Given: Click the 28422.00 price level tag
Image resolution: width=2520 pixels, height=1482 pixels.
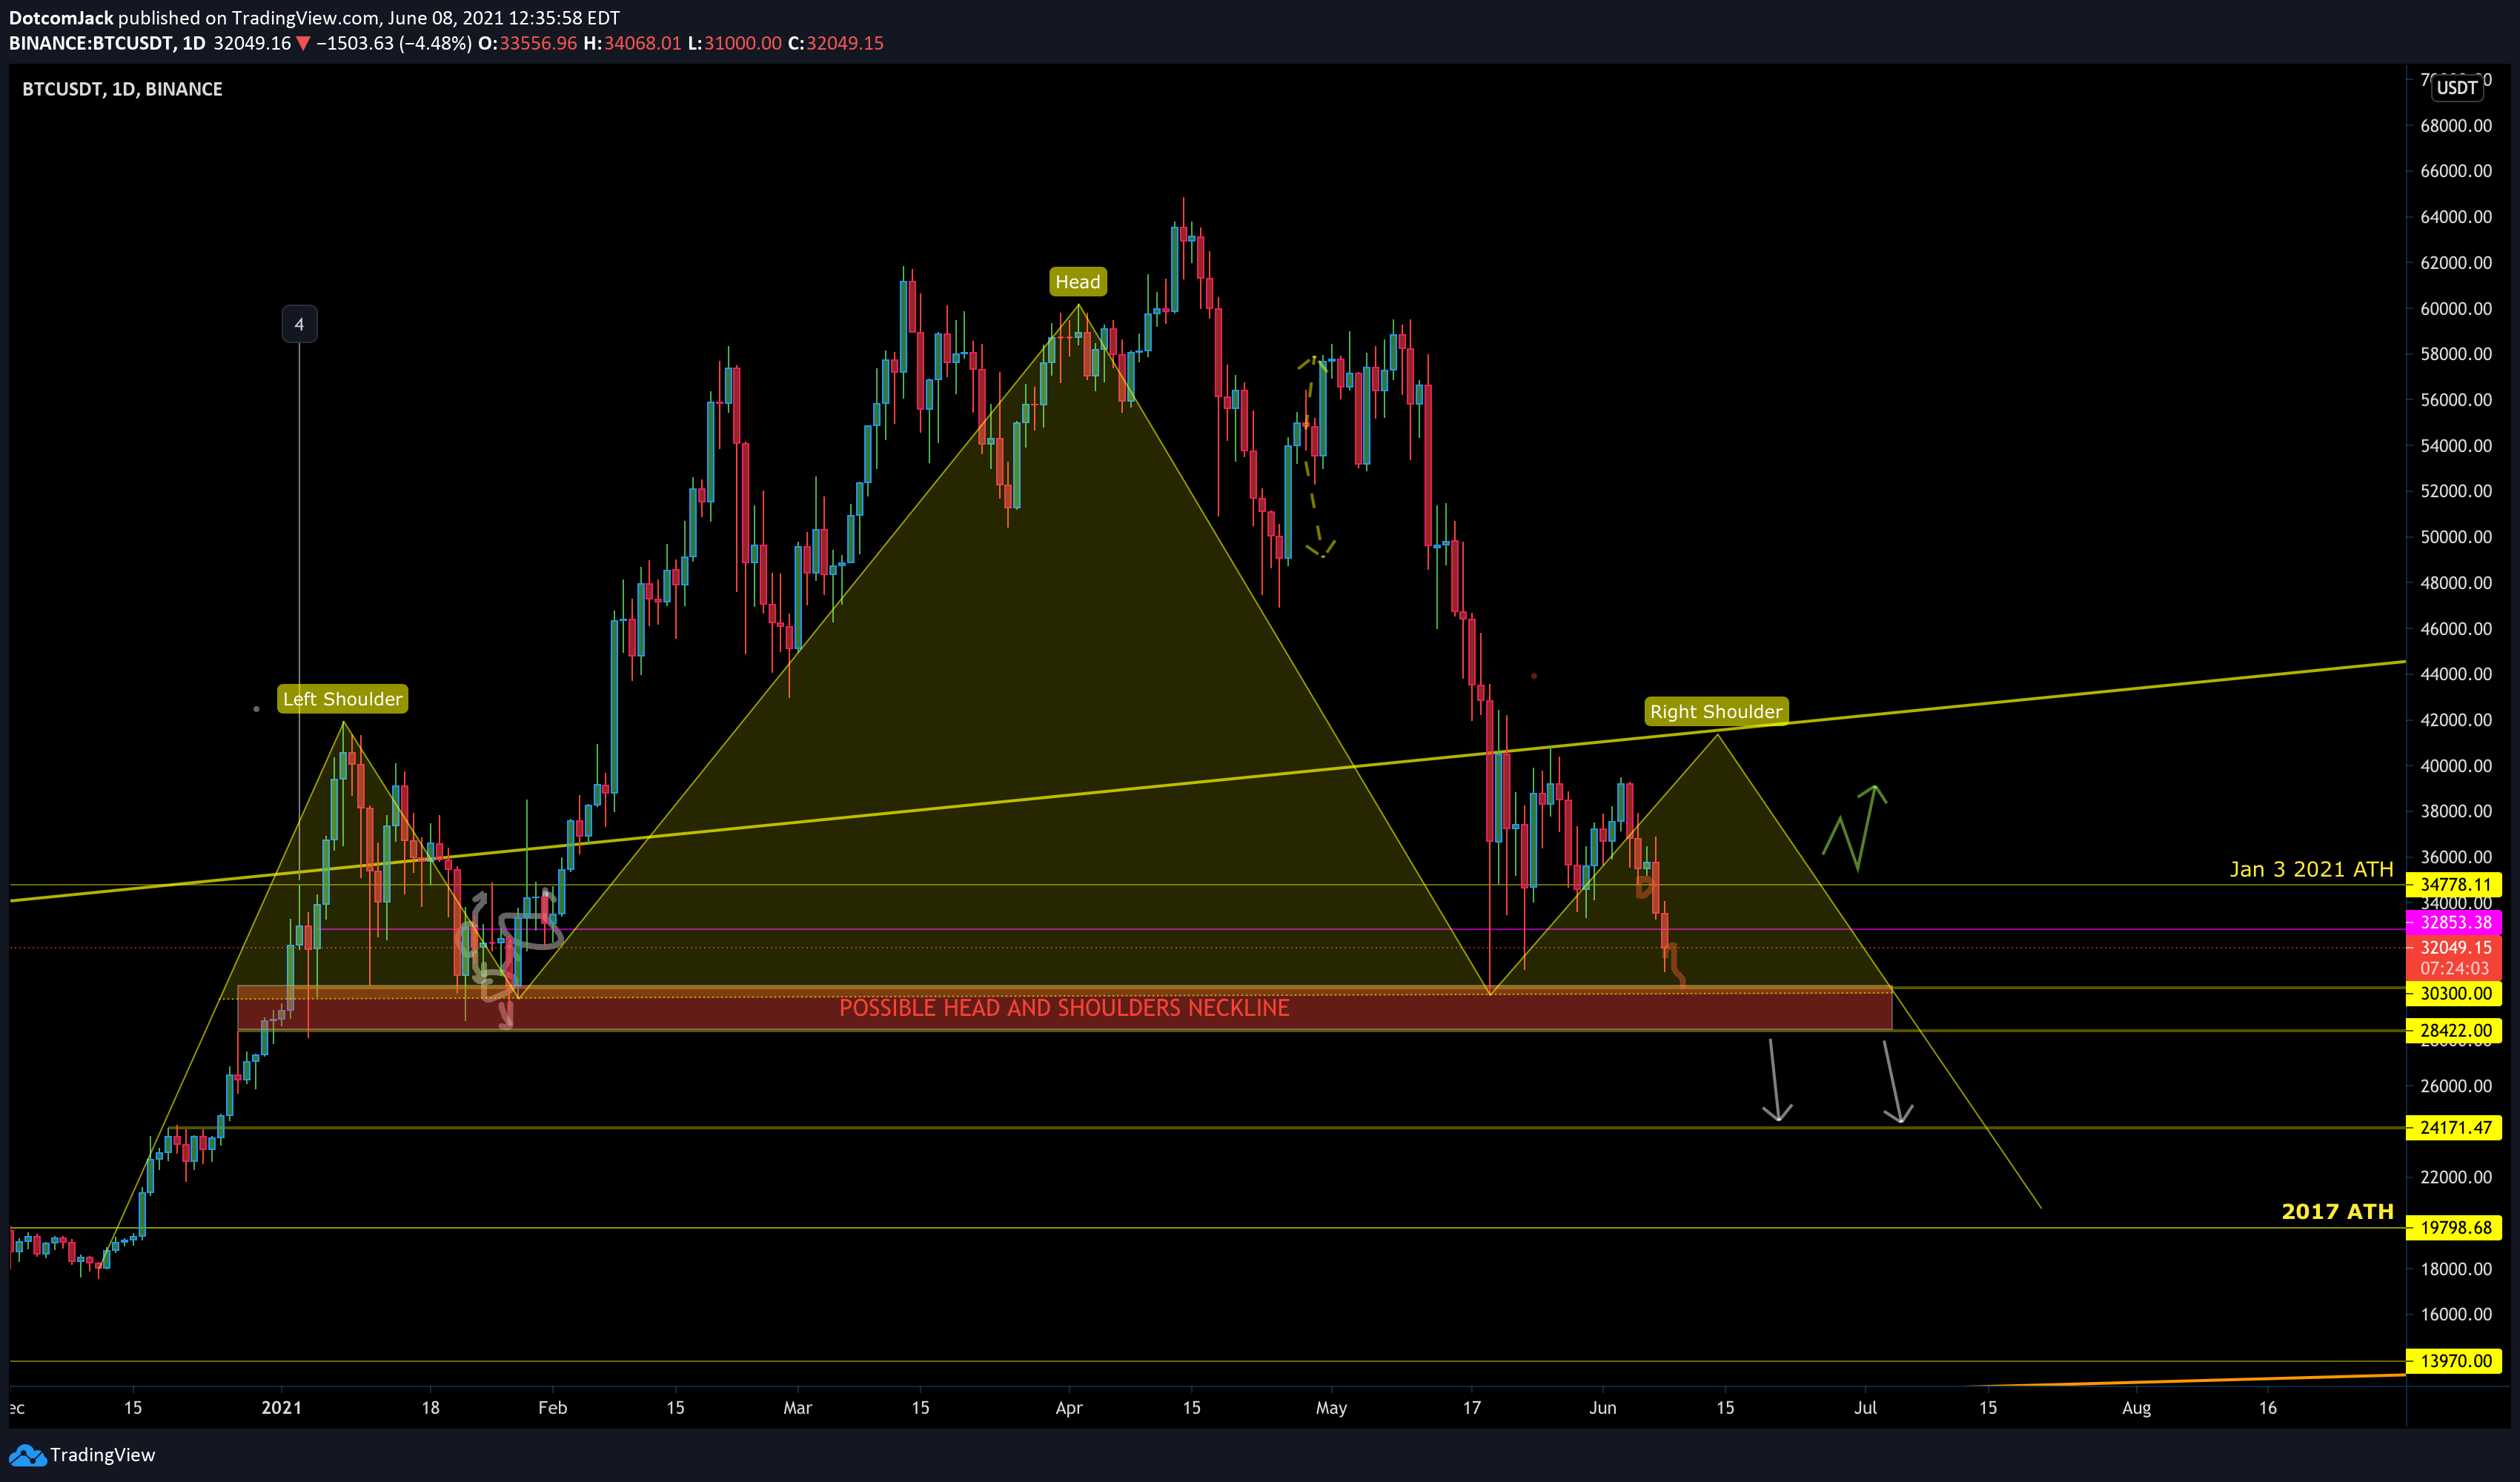Looking at the screenshot, I should (x=2455, y=1030).
